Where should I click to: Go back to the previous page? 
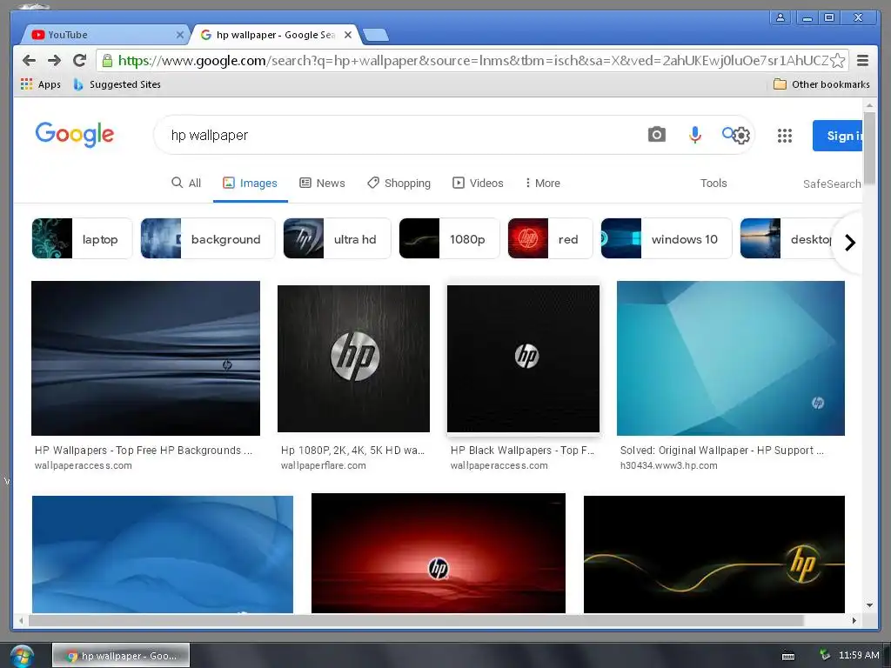pyautogui.click(x=29, y=60)
